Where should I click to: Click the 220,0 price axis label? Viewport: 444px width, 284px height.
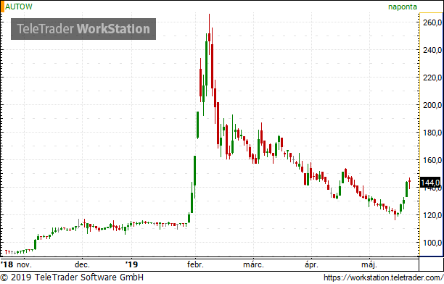pyautogui.click(x=432, y=78)
